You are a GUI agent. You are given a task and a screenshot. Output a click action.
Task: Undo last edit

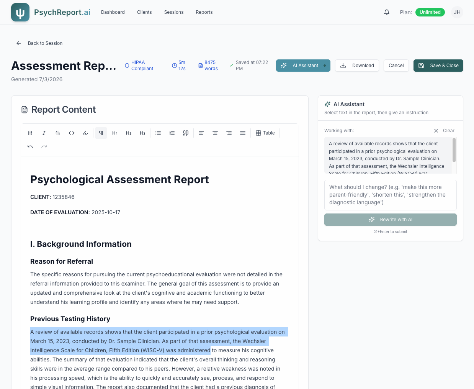[30, 147]
